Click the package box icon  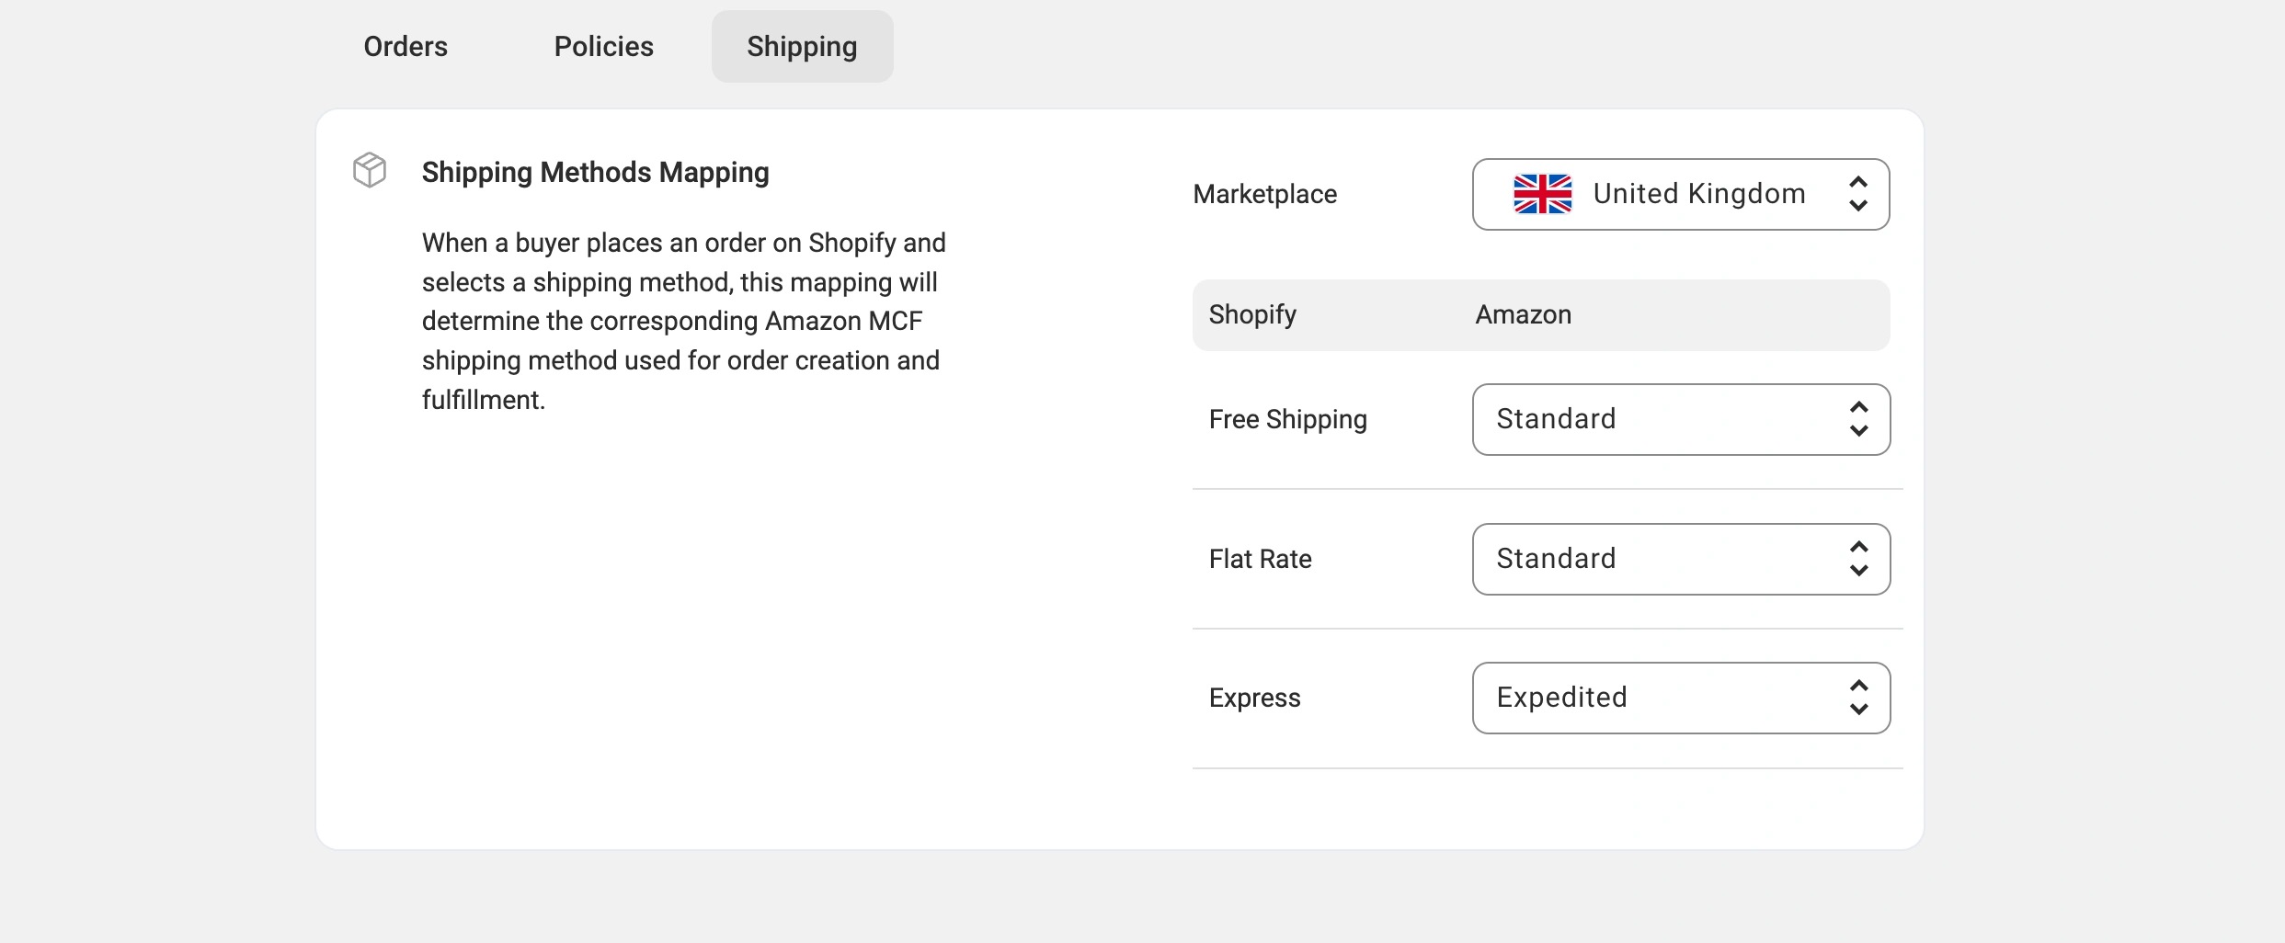coord(370,170)
